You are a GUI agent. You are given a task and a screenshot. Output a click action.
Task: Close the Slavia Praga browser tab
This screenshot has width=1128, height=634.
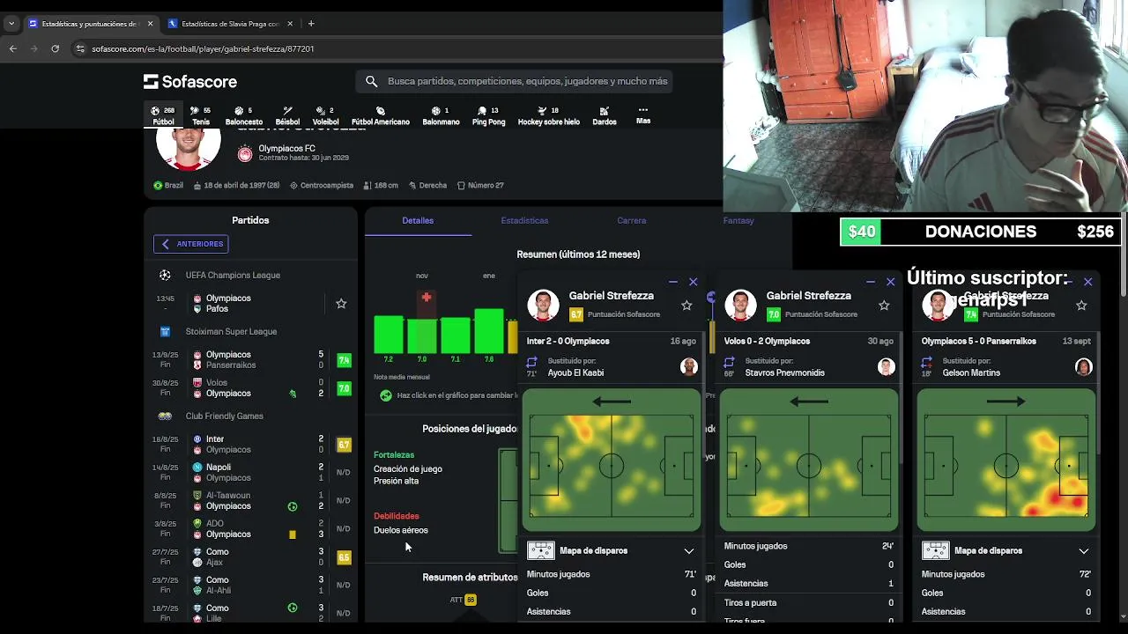tap(290, 24)
